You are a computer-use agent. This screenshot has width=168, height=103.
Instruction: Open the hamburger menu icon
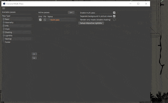point(4,8)
